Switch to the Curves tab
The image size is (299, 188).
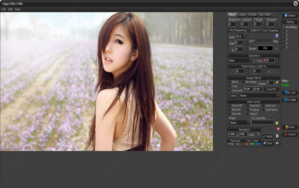pos(252,14)
